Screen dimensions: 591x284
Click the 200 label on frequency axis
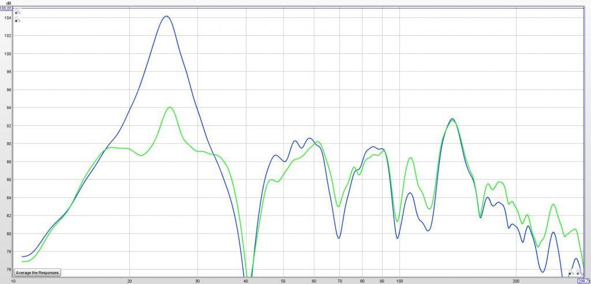point(517,281)
